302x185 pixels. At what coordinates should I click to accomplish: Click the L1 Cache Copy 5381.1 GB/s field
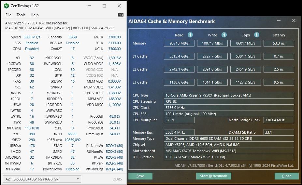[x=246, y=56]
